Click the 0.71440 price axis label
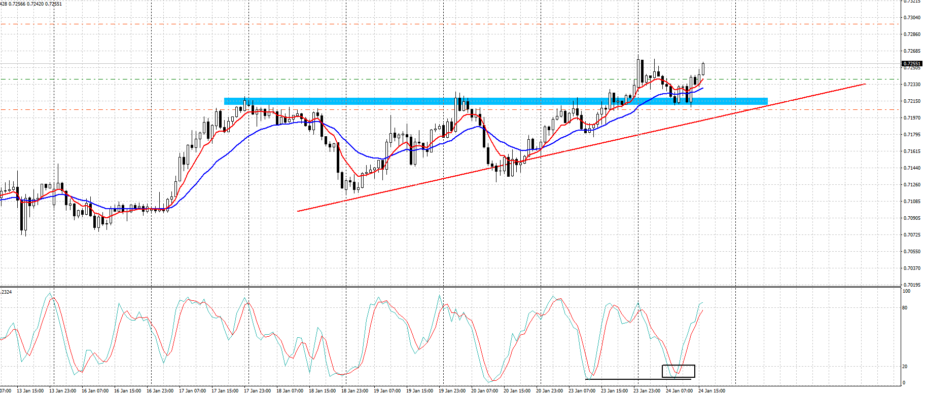Viewport: 925px width, 396px height. coord(912,168)
